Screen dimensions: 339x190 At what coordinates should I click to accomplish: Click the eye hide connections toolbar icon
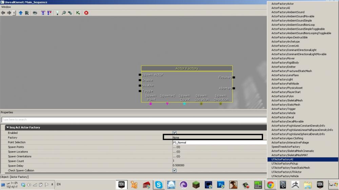click(35, 13)
